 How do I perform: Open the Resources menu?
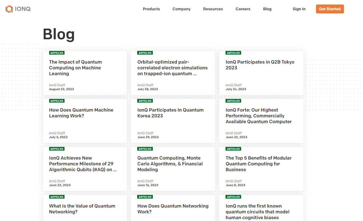click(x=213, y=9)
